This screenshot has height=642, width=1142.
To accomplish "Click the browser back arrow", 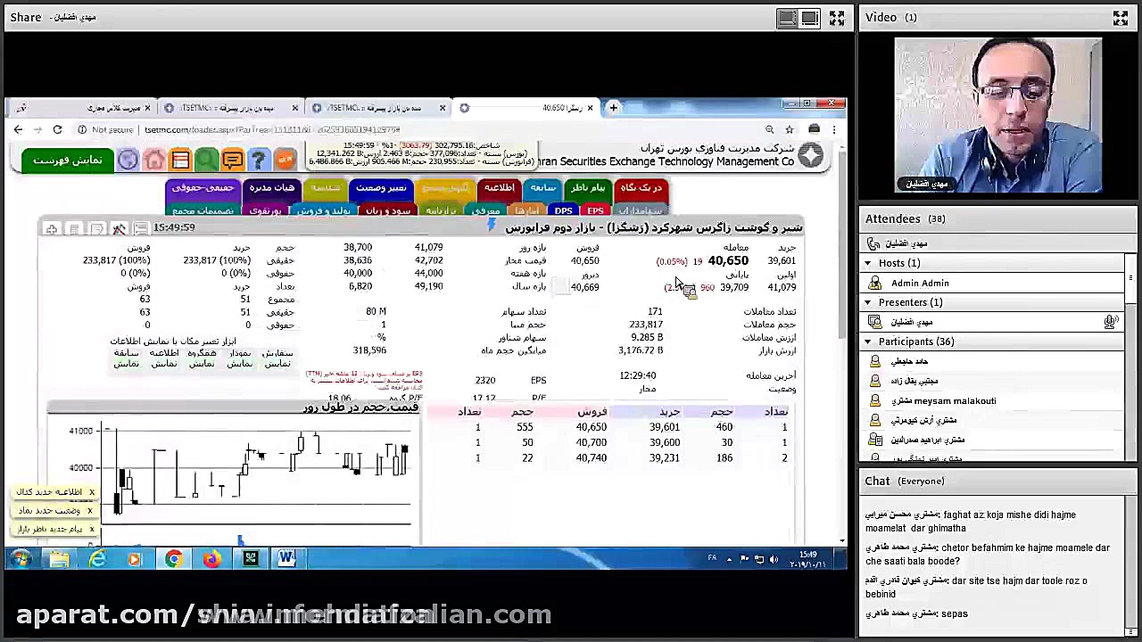I will (18, 130).
